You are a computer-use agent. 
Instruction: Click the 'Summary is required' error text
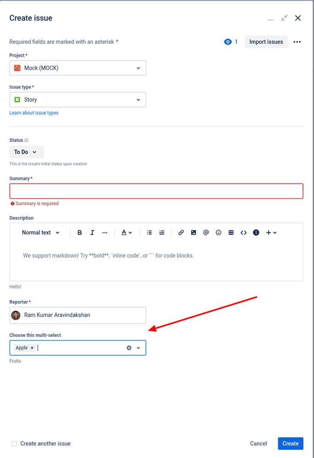pos(37,204)
